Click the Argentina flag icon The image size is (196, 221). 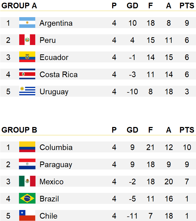point(27,23)
